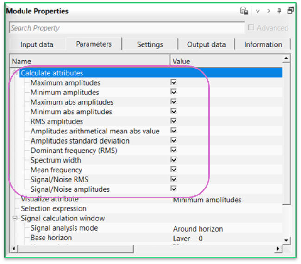
Task: Toggle the Signal/Noise amplitudes checkbox
Action: pyautogui.click(x=174, y=189)
